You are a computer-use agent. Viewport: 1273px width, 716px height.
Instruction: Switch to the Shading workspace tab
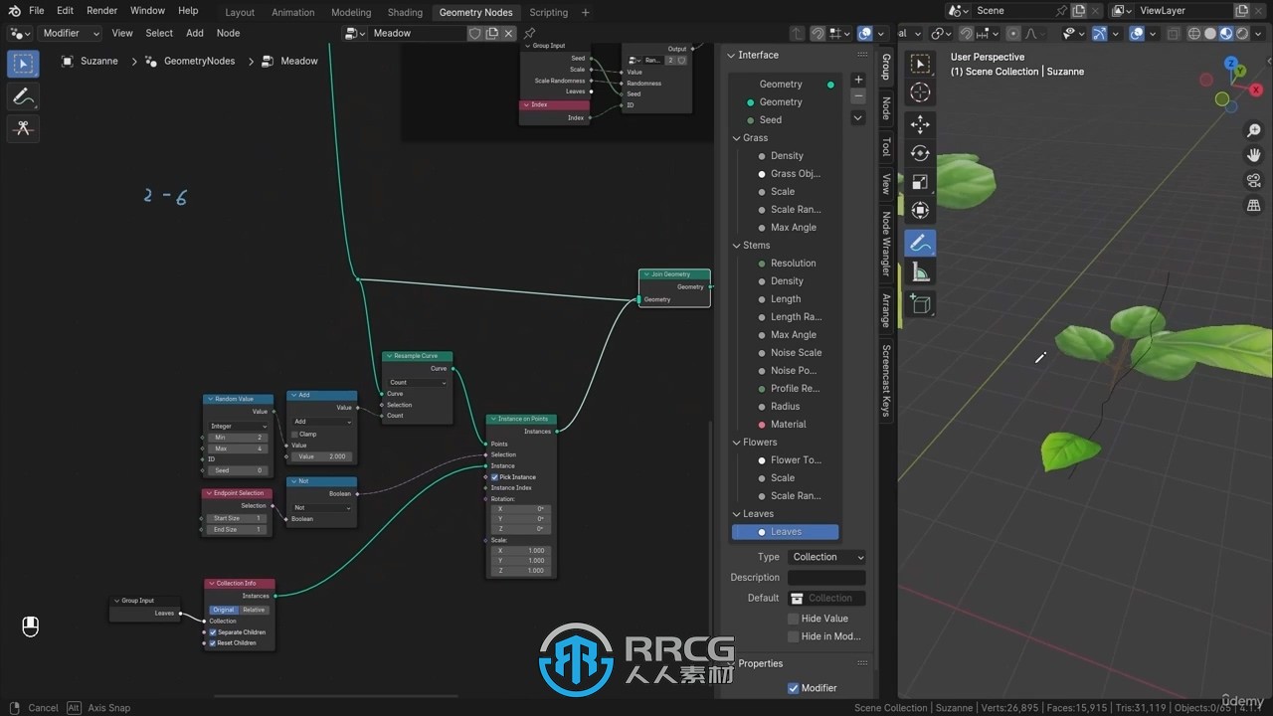(405, 12)
